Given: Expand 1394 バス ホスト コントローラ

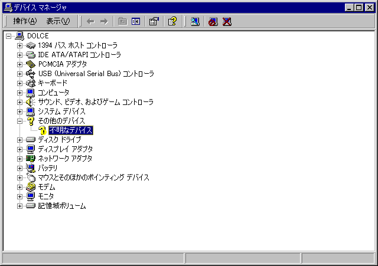Looking at the screenshot, I should point(19,45).
